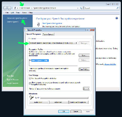The width and height of the screenshot is (122, 117).
Task: Click OK in Speech Properties
Action: [64, 111]
